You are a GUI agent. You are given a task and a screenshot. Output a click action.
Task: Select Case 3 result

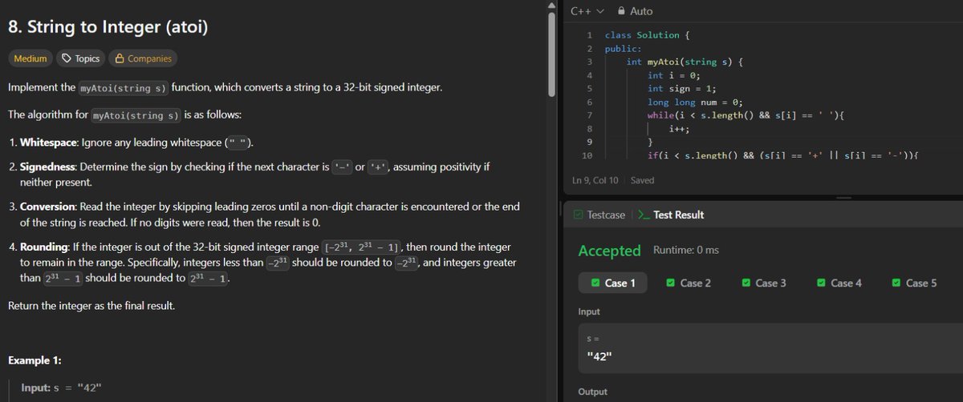pos(764,283)
